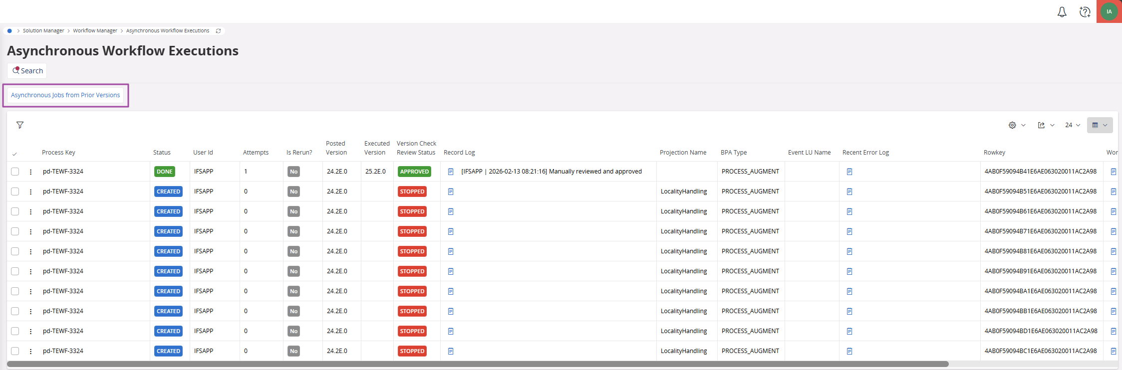Open three-dot menu for Rowkey containing B81E6

[x=30, y=251]
